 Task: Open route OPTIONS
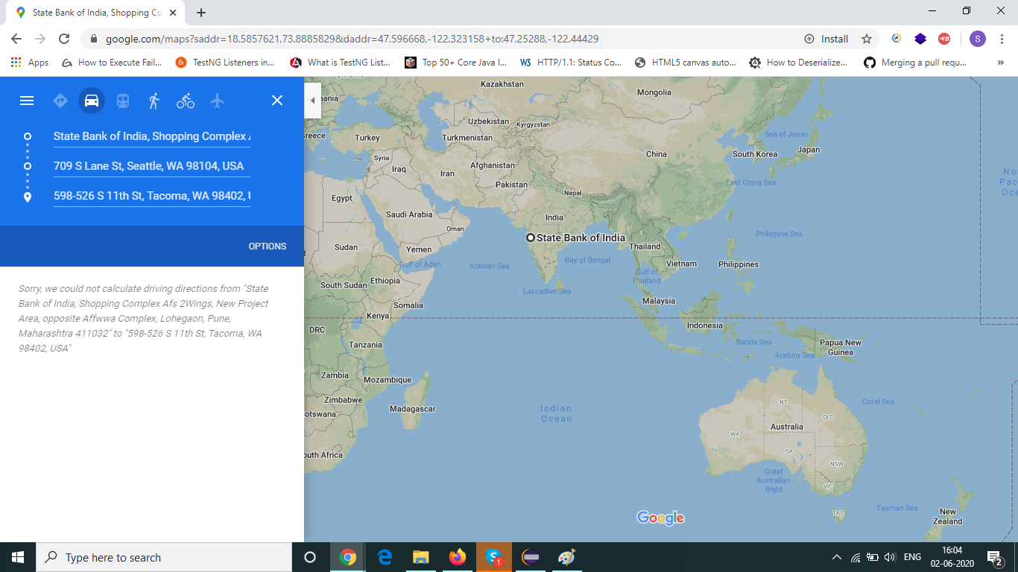(x=268, y=247)
